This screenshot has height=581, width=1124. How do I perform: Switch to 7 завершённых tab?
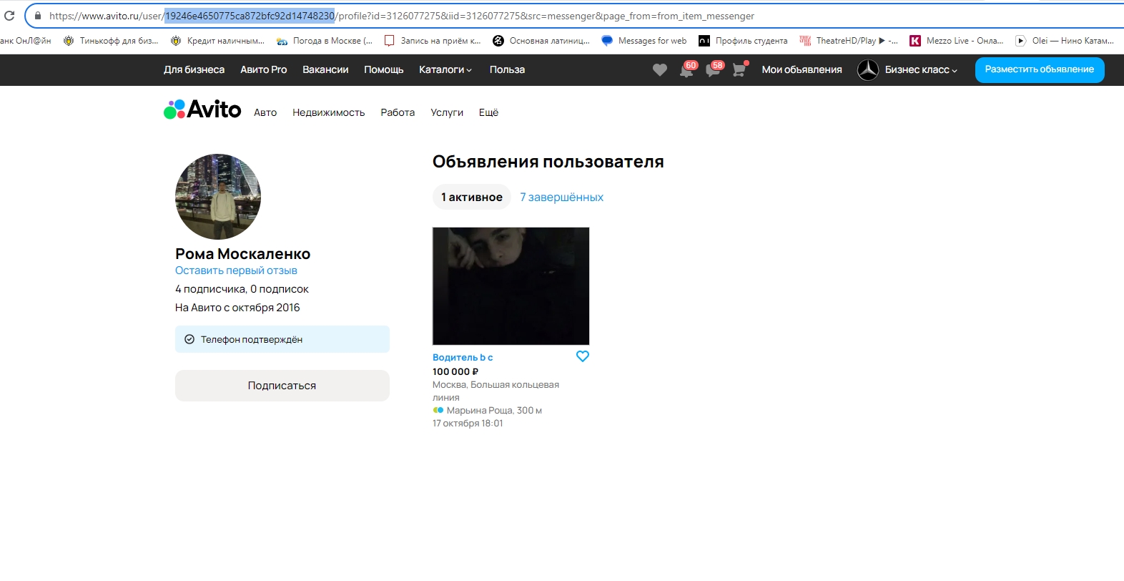[x=561, y=197]
